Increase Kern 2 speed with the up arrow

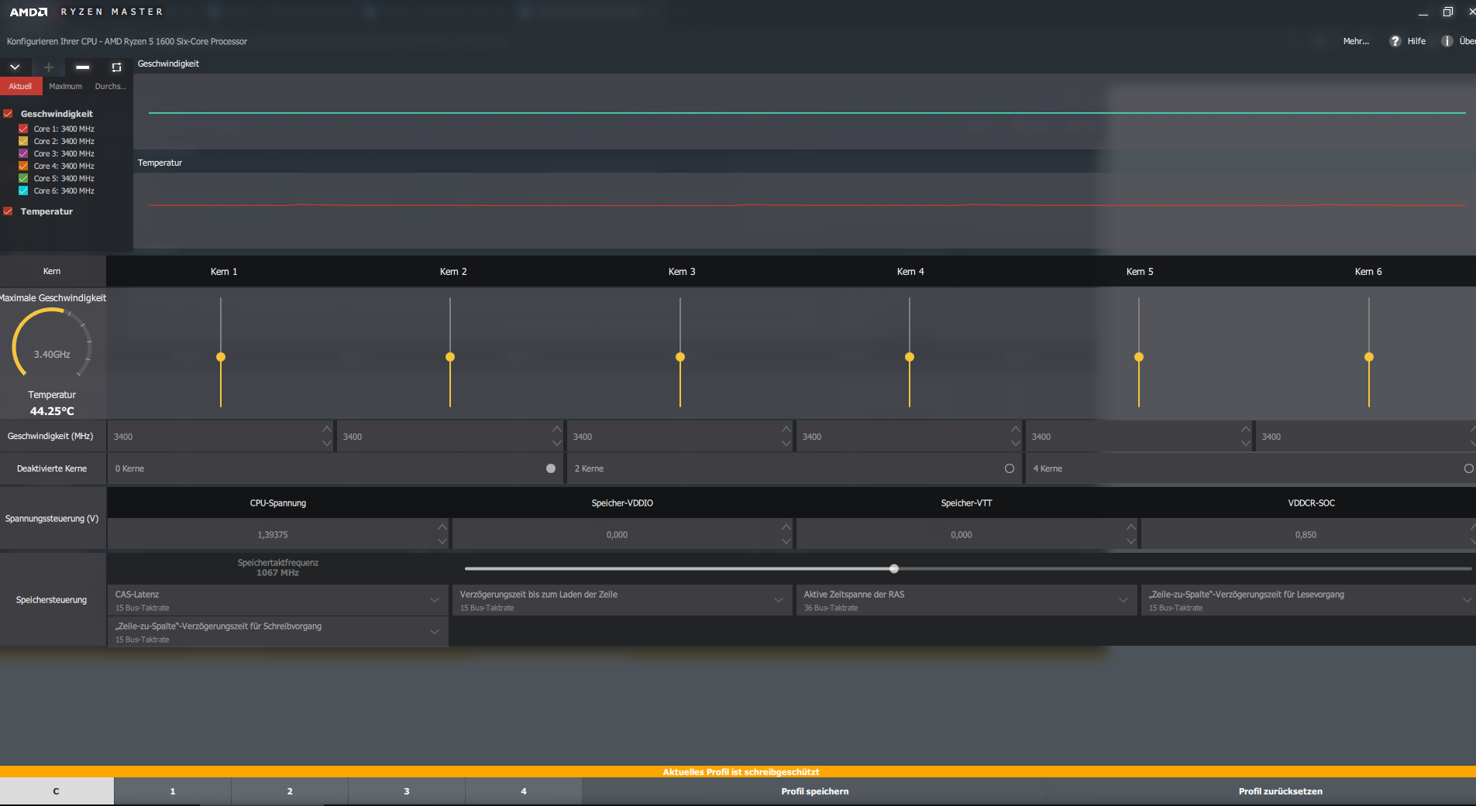click(557, 429)
